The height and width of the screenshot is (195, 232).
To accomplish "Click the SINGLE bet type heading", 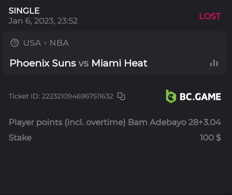I will pos(24,11).
